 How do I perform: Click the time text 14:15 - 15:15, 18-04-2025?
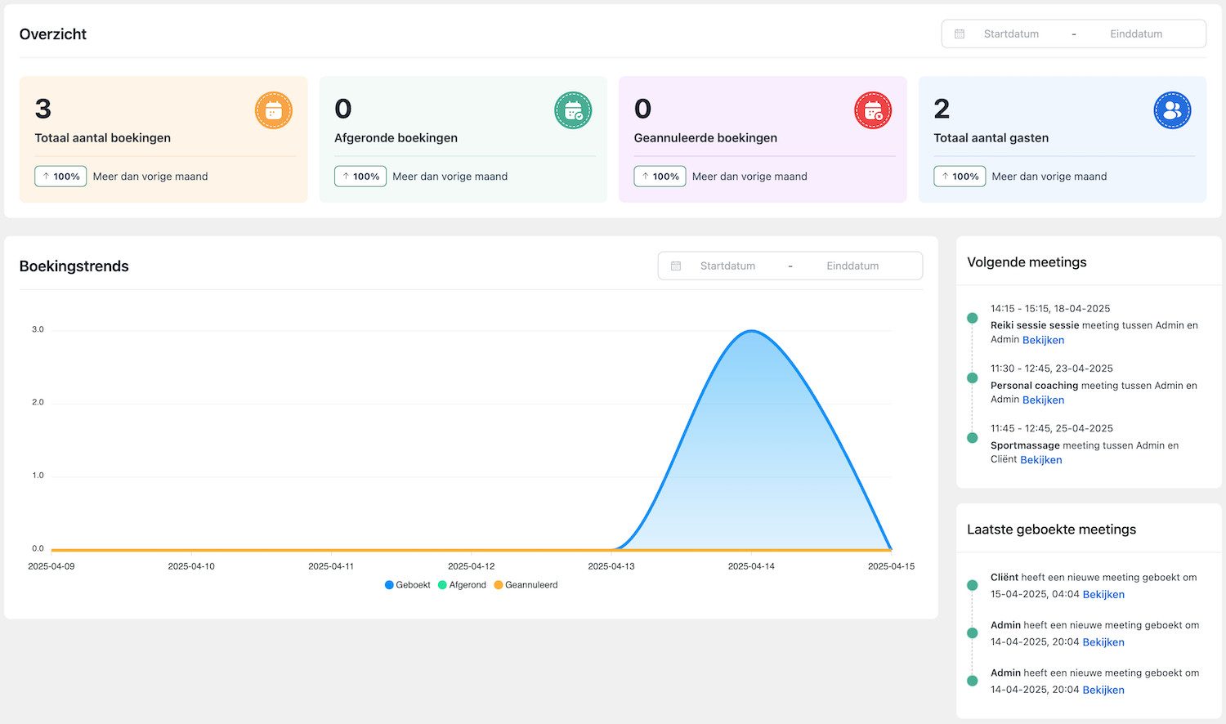1050,309
